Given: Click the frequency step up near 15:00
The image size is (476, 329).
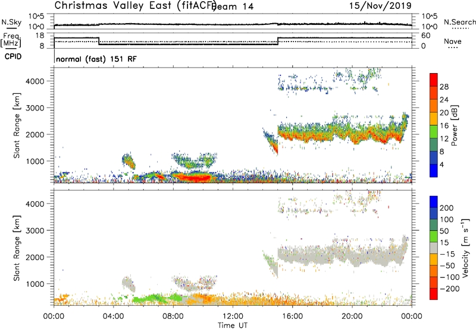Looking at the screenshot, I should tap(278, 41).
